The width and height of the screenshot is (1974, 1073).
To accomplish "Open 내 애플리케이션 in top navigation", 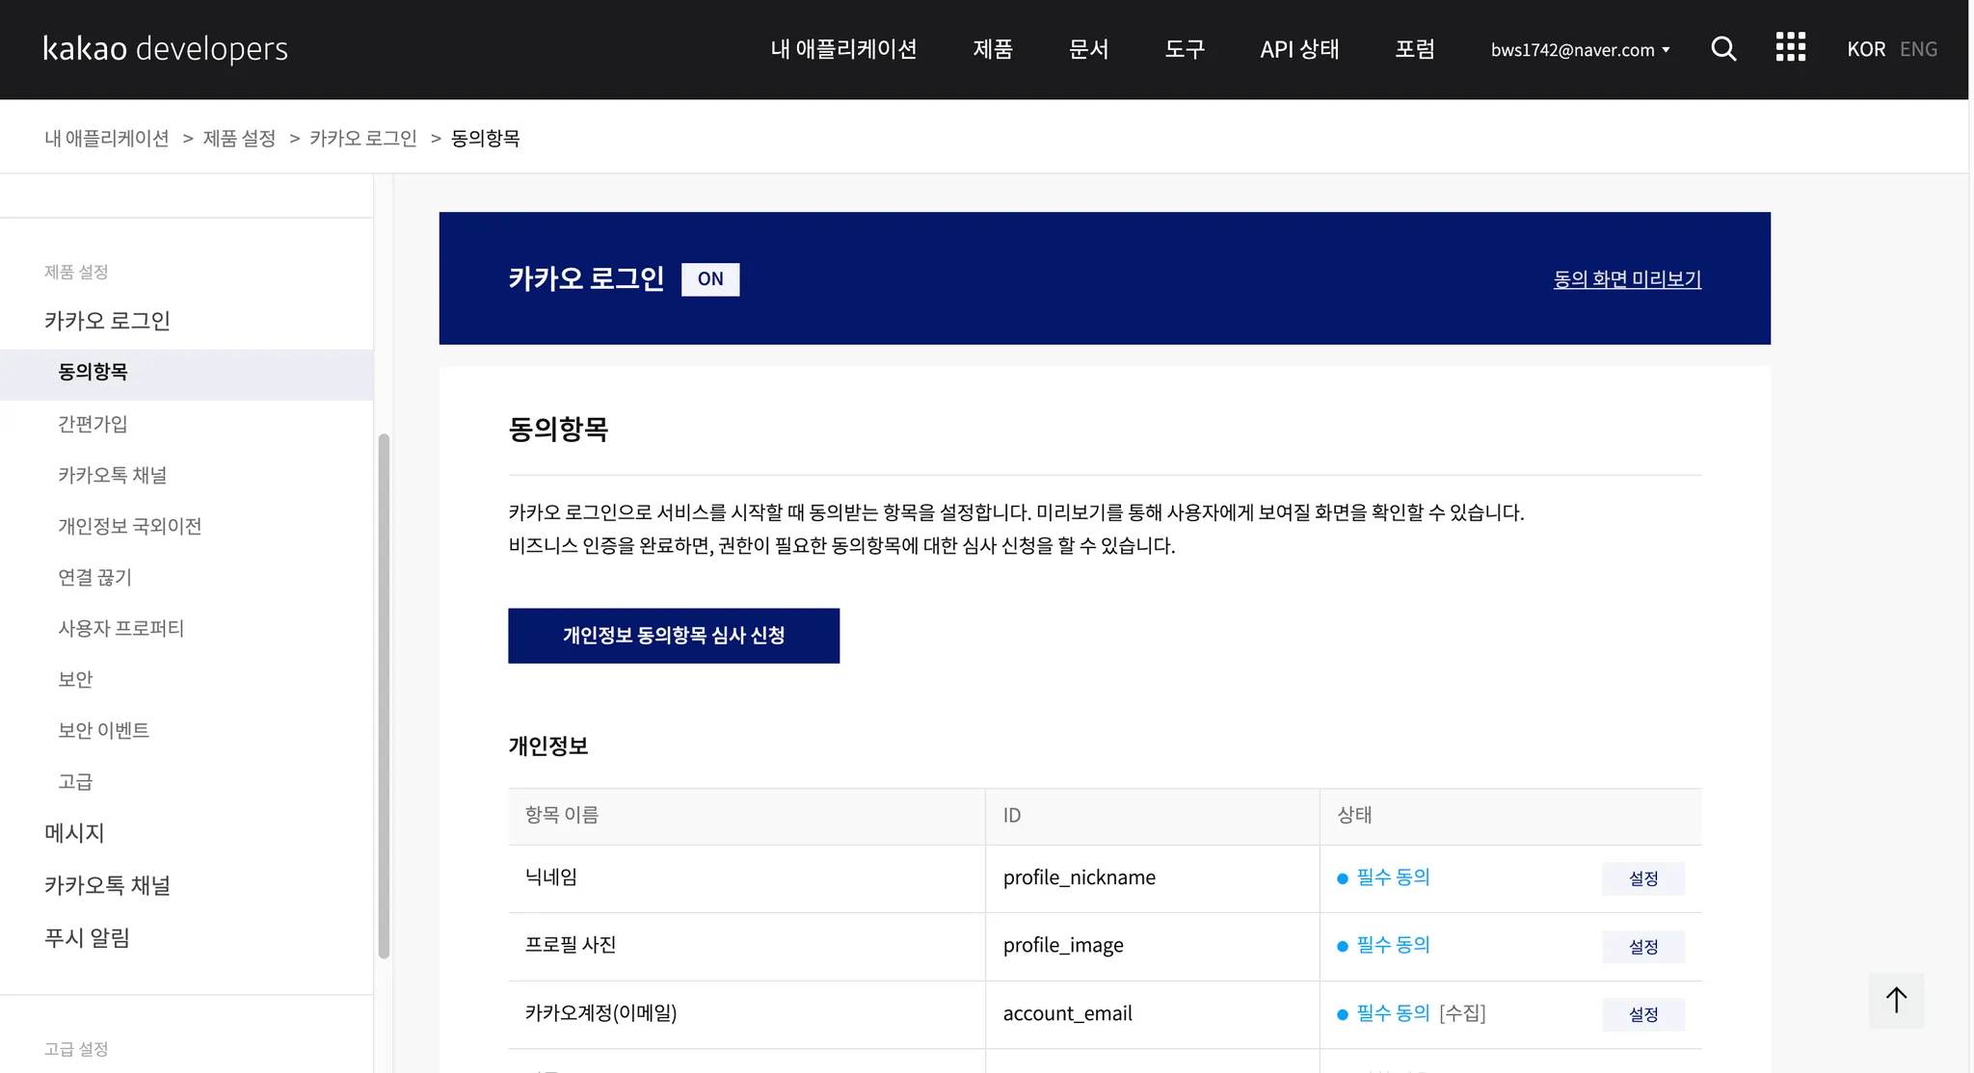I will click(843, 49).
